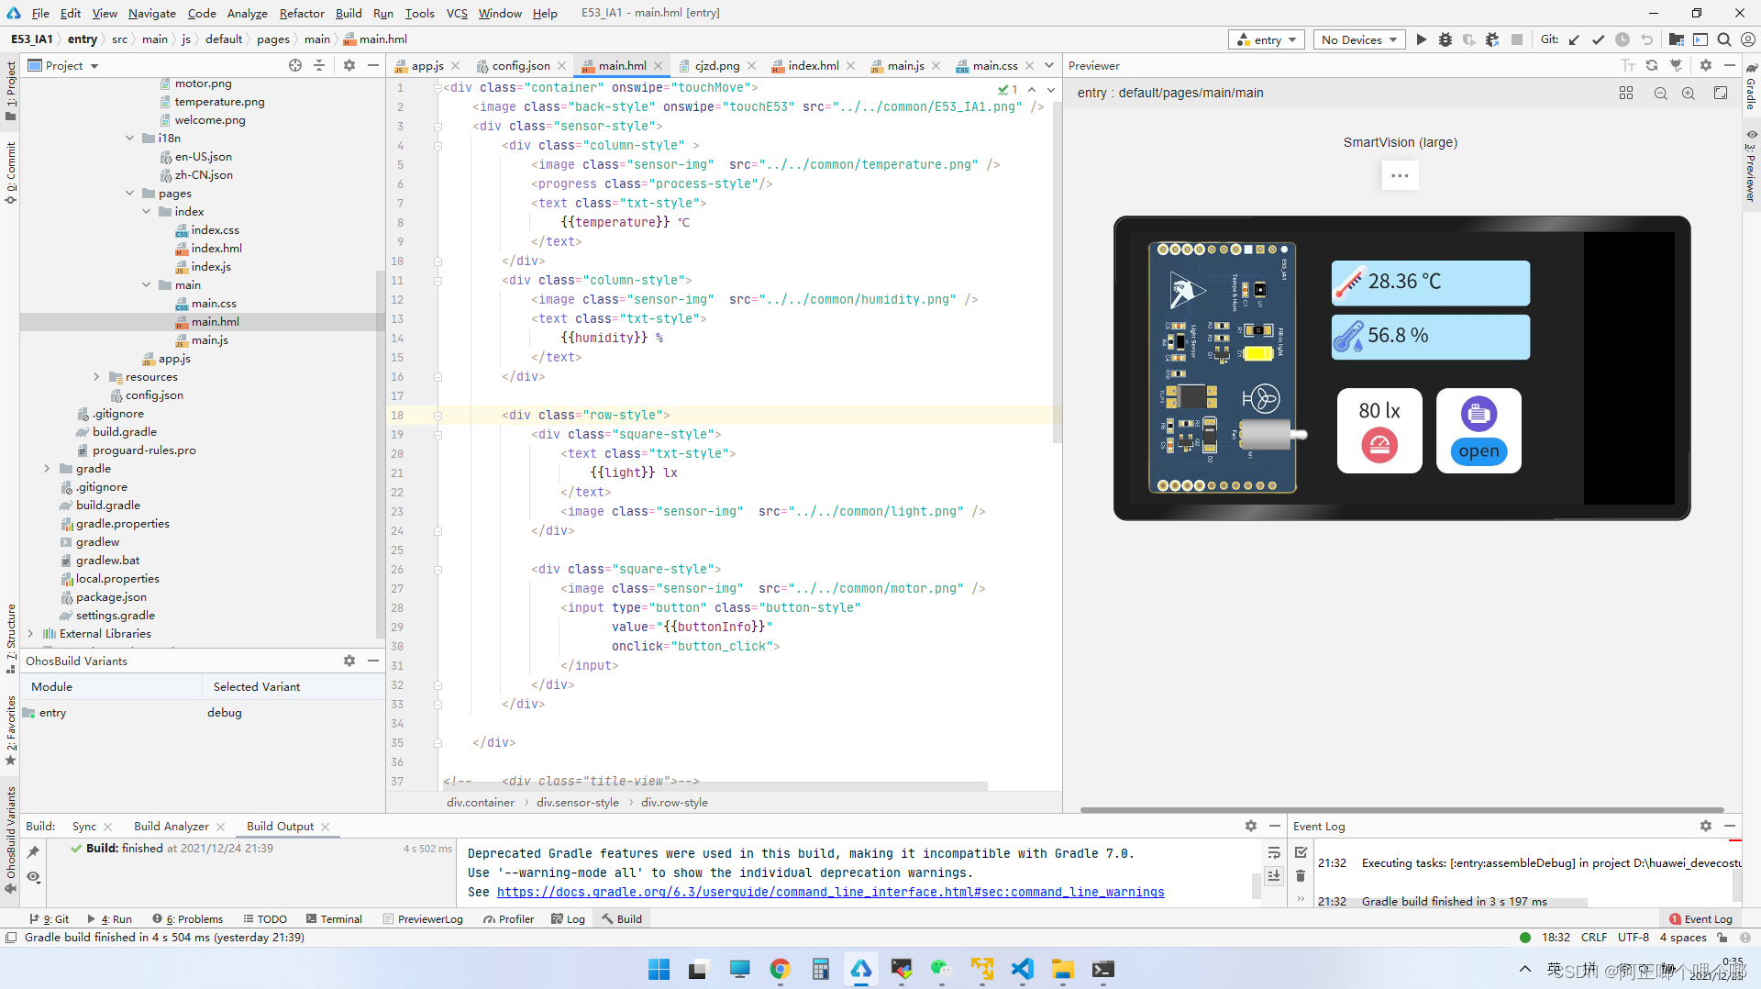This screenshot has width=1761, height=989.
Task: Open the PreviewerLog tool window
Action: tap(423, 918)
